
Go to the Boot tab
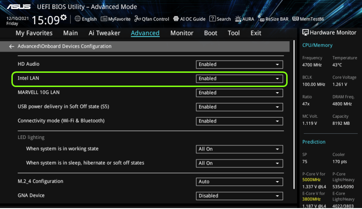210,33
